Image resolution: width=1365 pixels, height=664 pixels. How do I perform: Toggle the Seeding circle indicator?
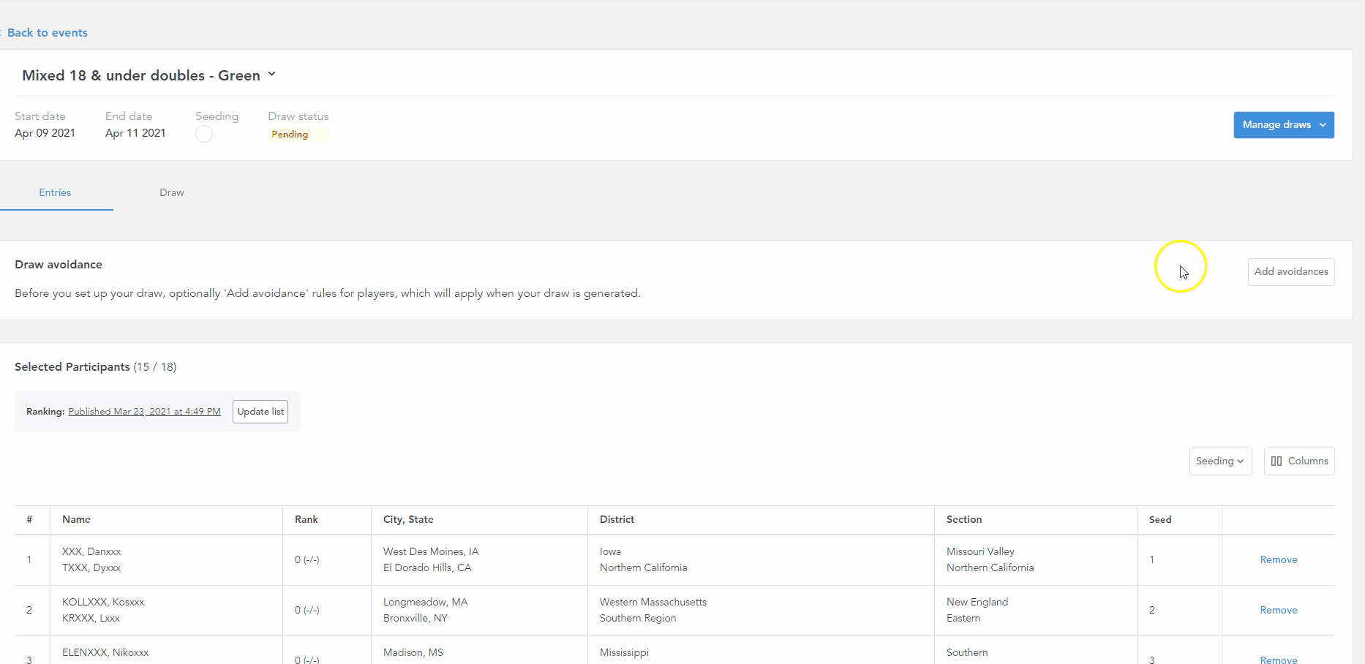[x=204, y=134]
